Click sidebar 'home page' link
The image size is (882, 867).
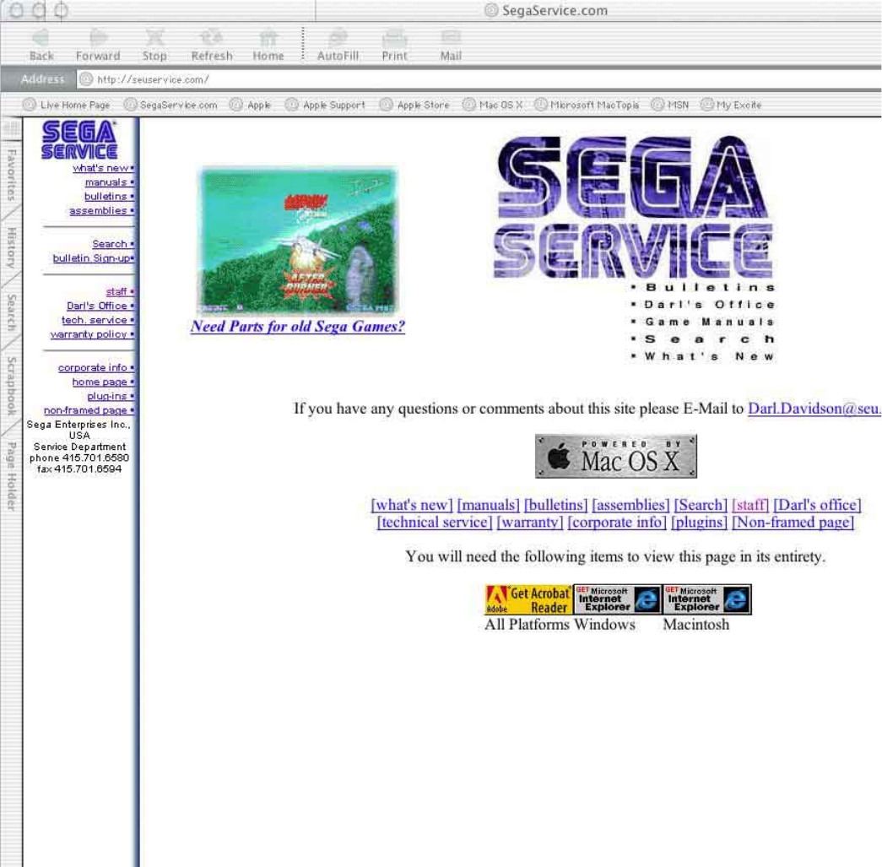click(102, 382)
